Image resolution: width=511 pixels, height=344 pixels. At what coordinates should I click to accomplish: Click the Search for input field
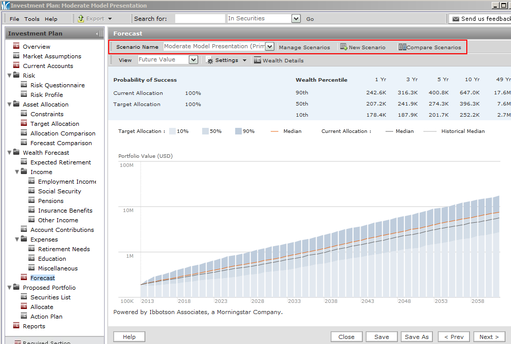point(200,19)
